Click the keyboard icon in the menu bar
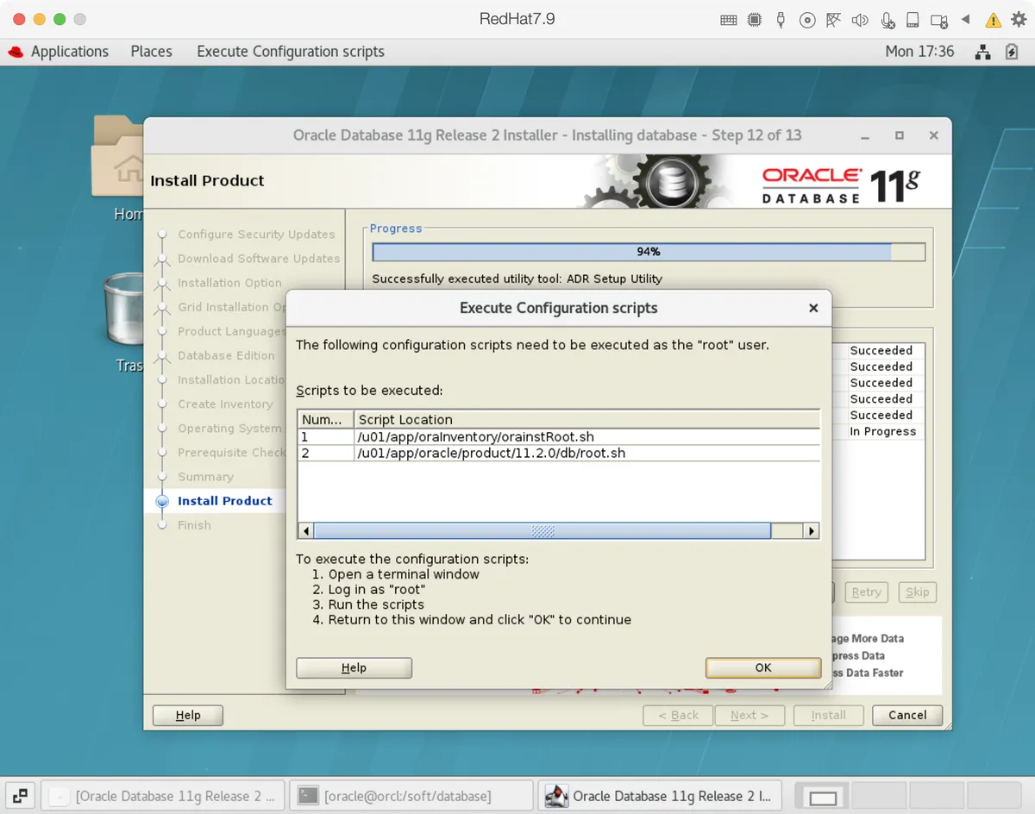The height and width of the screenshot is (814, 1035). tap(729, 19)
